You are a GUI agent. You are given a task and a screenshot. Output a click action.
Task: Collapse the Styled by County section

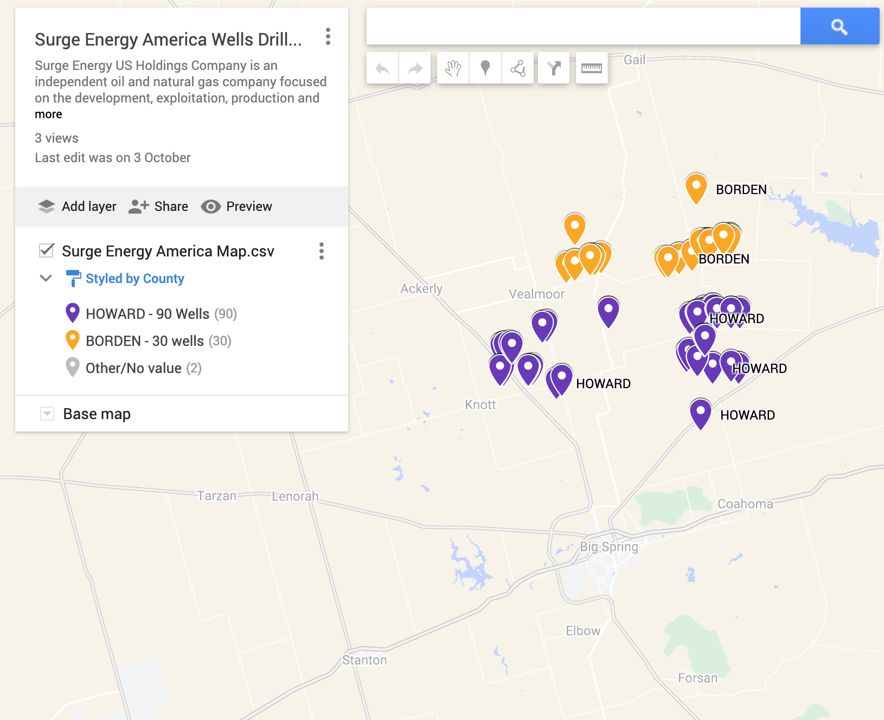pos(46,278)
